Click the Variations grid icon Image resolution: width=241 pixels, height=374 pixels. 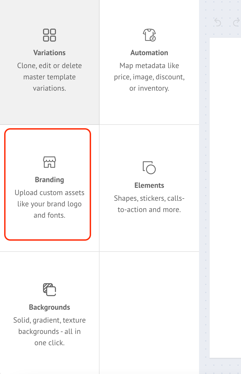(49, 35)
